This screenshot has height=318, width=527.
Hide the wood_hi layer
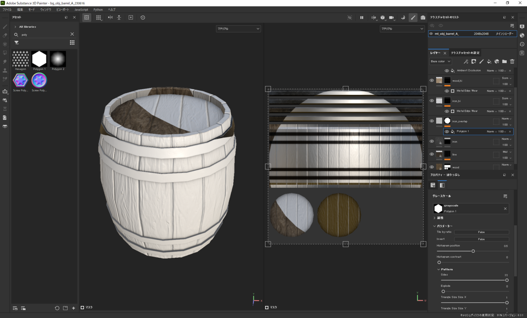(x=432, y=80)
